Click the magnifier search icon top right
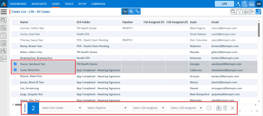This screenshot has height=116, width=263. (233, 11)
